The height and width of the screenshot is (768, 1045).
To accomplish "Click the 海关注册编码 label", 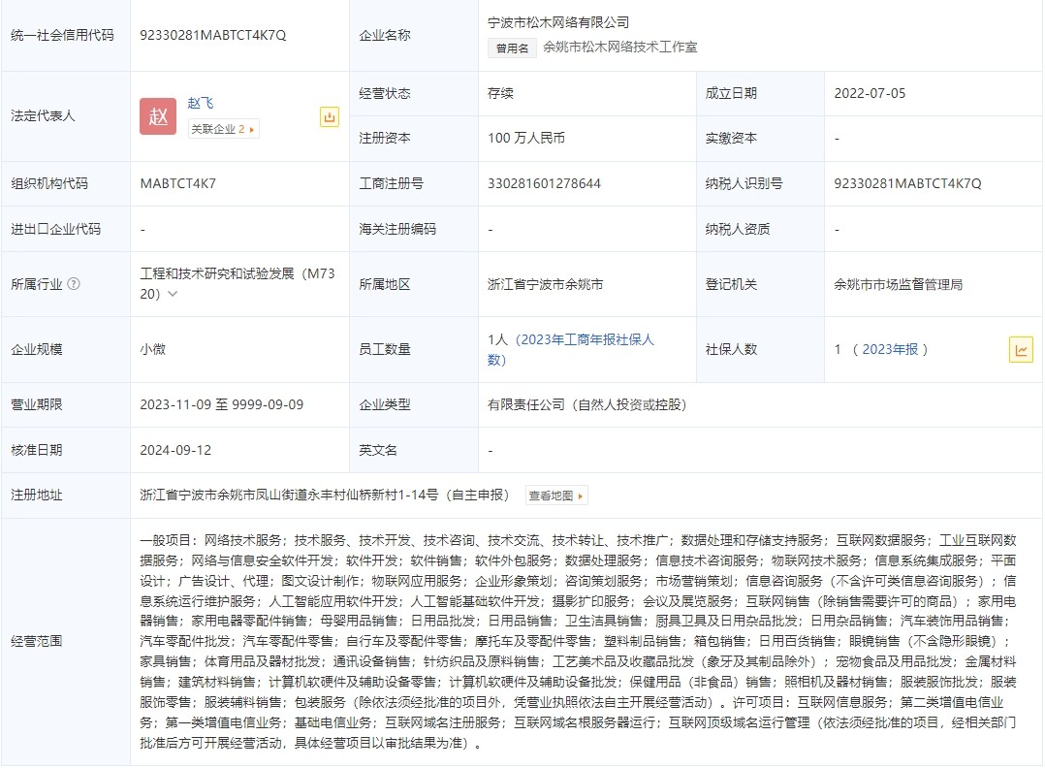I will coord(397,229).
